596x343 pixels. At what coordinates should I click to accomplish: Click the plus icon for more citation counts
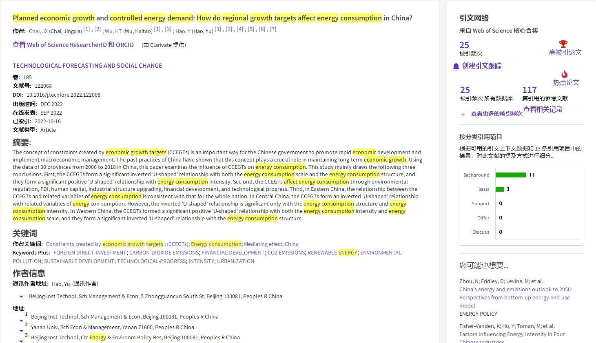pos(463,114)
